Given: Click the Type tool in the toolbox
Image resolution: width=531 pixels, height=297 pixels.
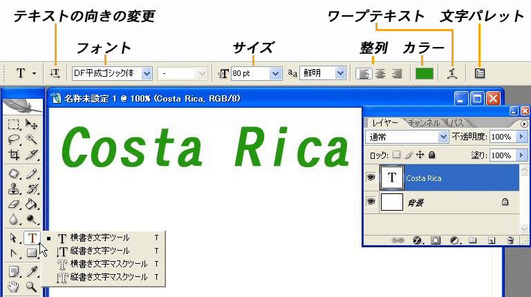Looking at the screenshot, I should [32, 238].
